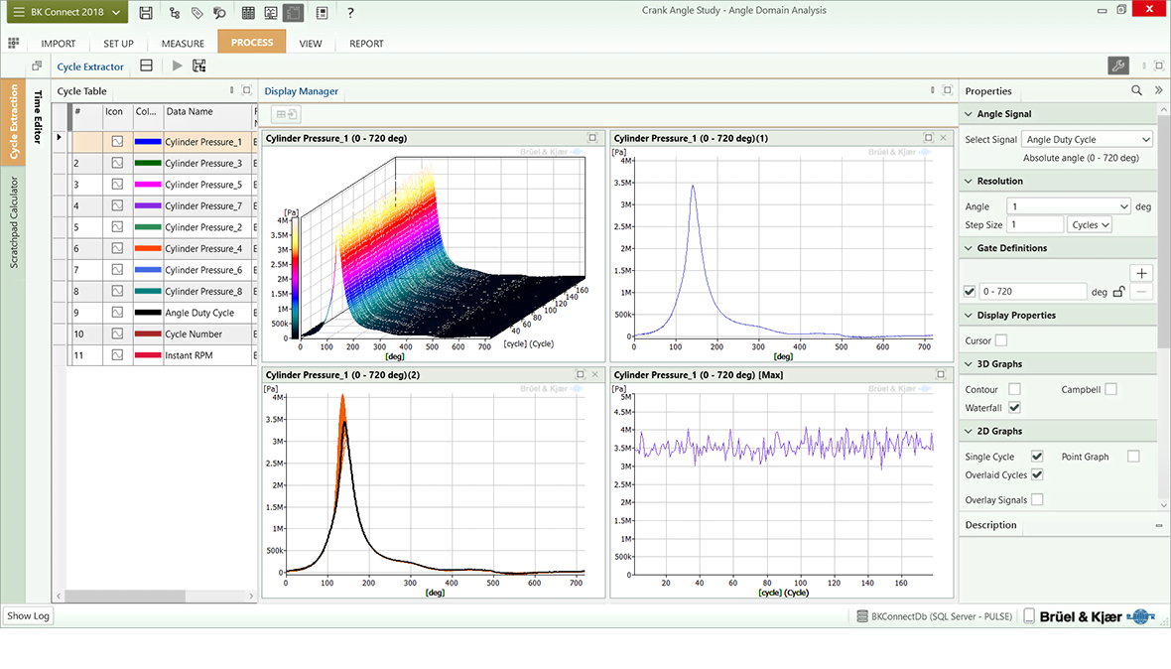Click the split layout icon beside Cycle Extractor
Screen dimensions: 1171x669
(147, 66)
